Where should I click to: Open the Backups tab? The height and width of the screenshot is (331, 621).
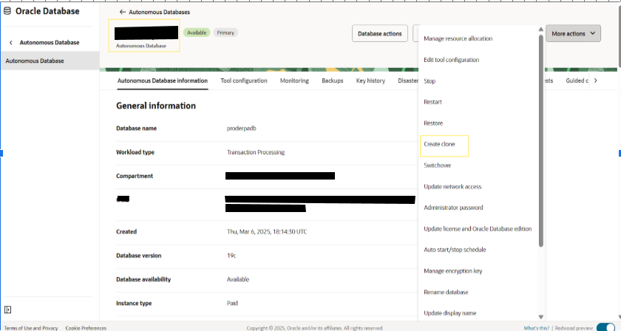click(x=332, y=81)
